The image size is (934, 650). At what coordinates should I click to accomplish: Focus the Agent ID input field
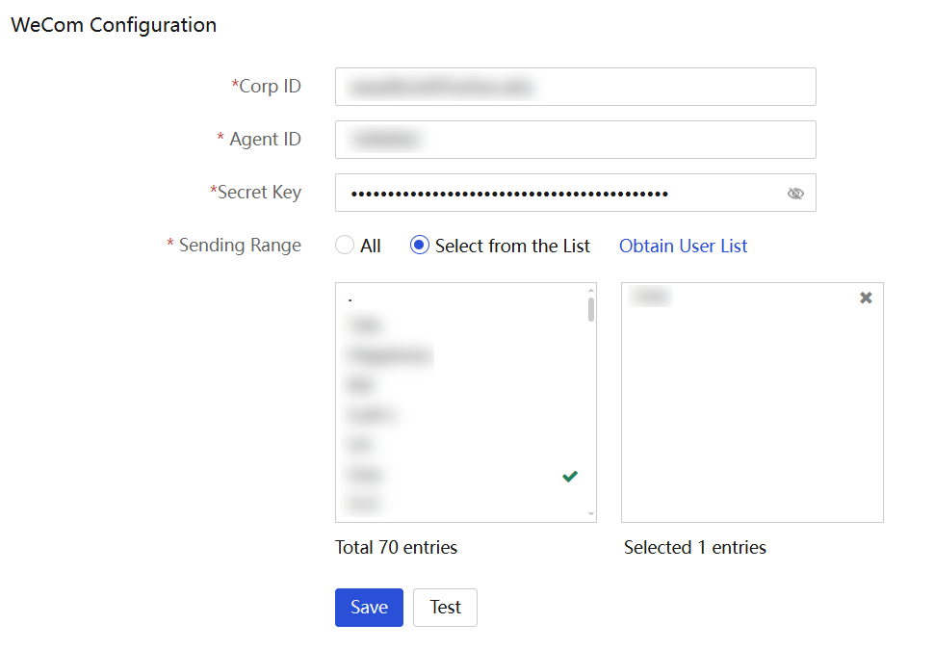[x=576, y=140]
